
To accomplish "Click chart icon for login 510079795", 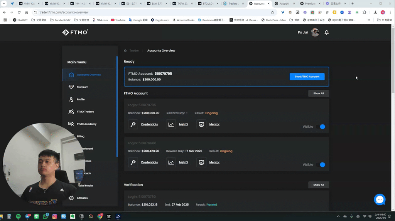I will tap(171, 124).
